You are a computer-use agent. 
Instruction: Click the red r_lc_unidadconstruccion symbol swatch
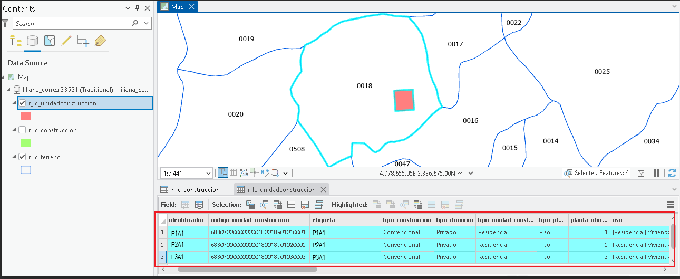click(25, 116)
